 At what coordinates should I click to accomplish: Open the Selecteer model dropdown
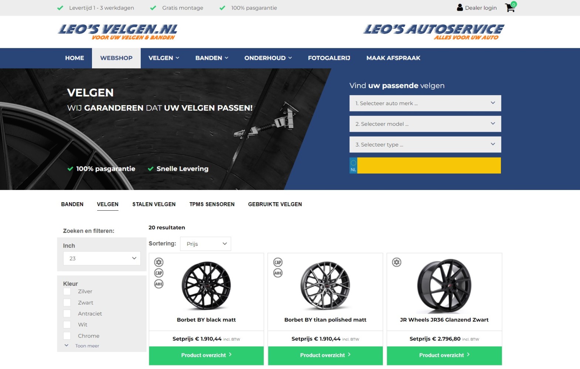(425, 124)
